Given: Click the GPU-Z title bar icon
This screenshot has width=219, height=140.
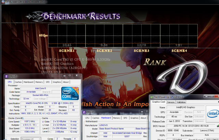Looking at the screenshot, I should 152,97.
